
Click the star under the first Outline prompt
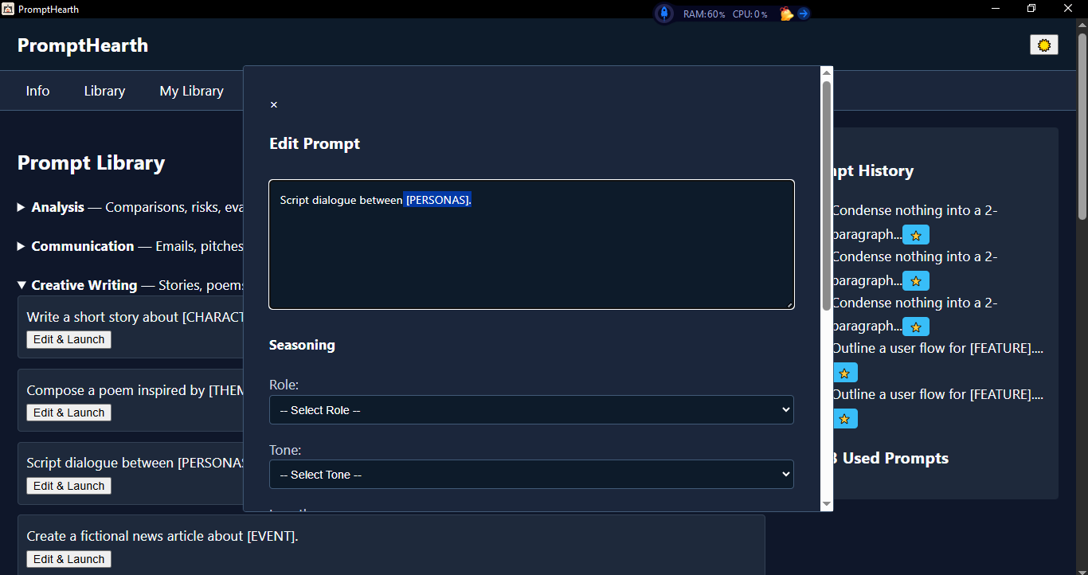pos(845,372)
